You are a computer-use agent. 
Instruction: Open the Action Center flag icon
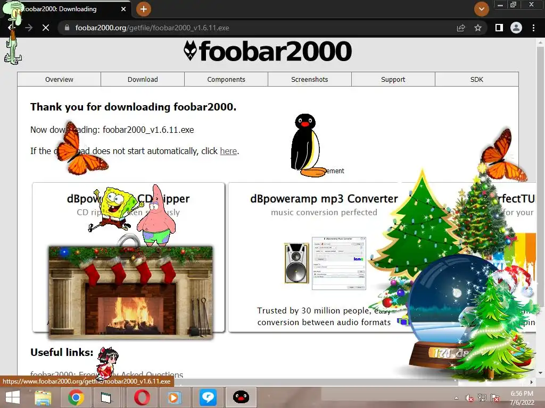pyautogui.click(x=495, y=398)
